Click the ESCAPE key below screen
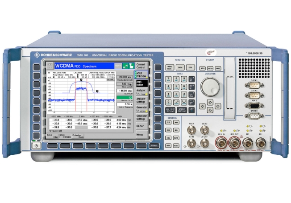This screenshot has width=291, height=203. pos(154,145)
